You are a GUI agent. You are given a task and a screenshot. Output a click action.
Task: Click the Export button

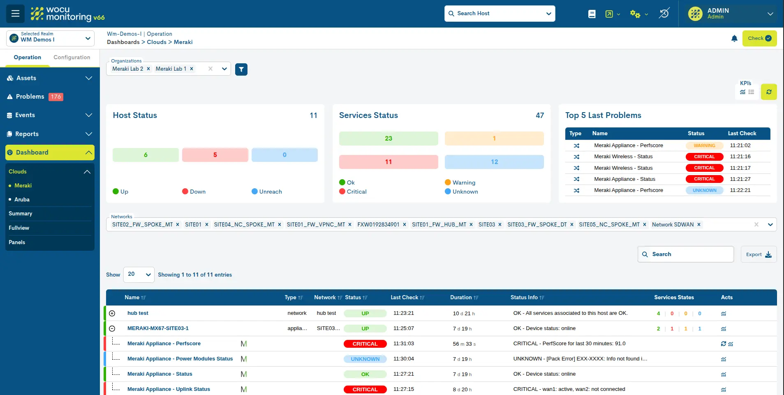point(759,254)
